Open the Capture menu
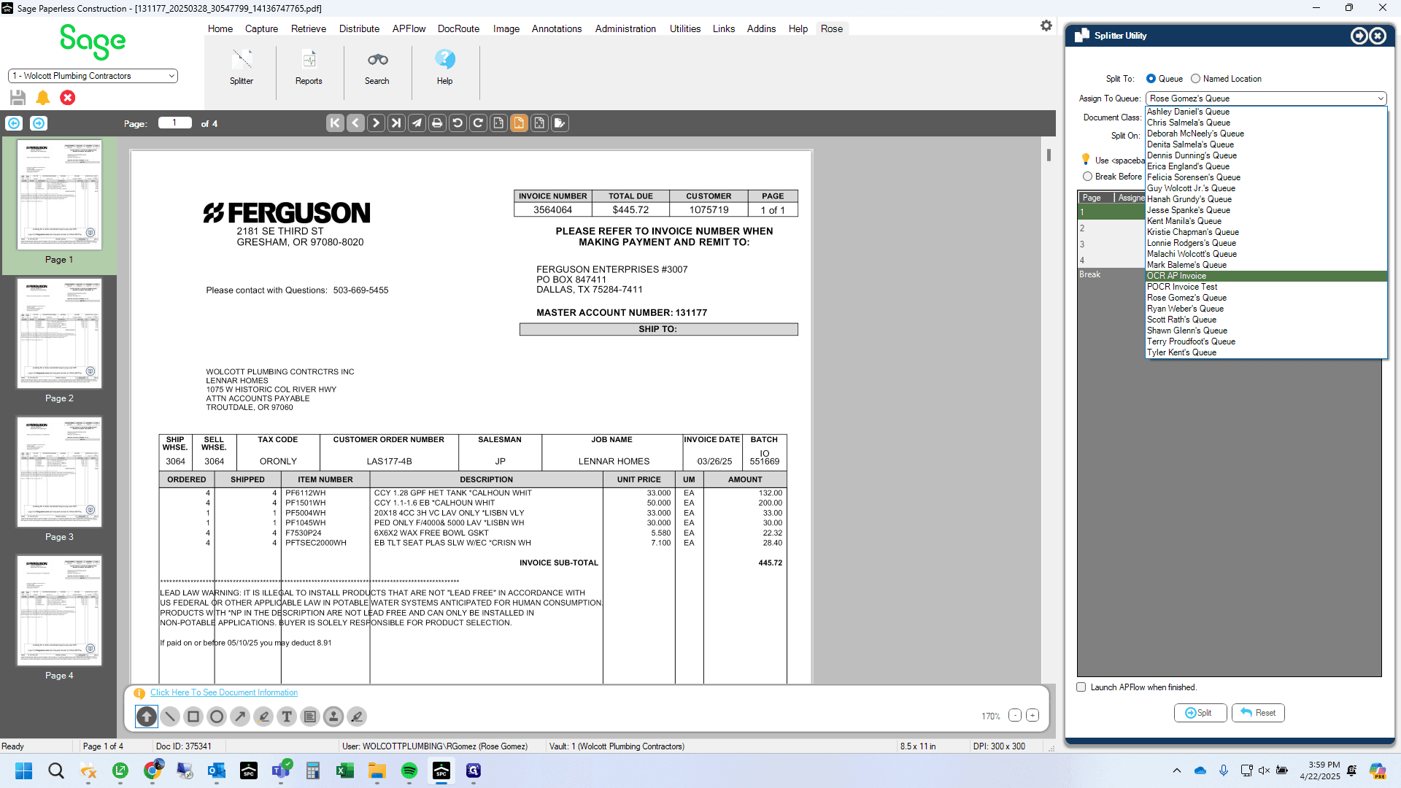Image resolution: width=1401 pixels, height=788 pixels. (261, 28)
